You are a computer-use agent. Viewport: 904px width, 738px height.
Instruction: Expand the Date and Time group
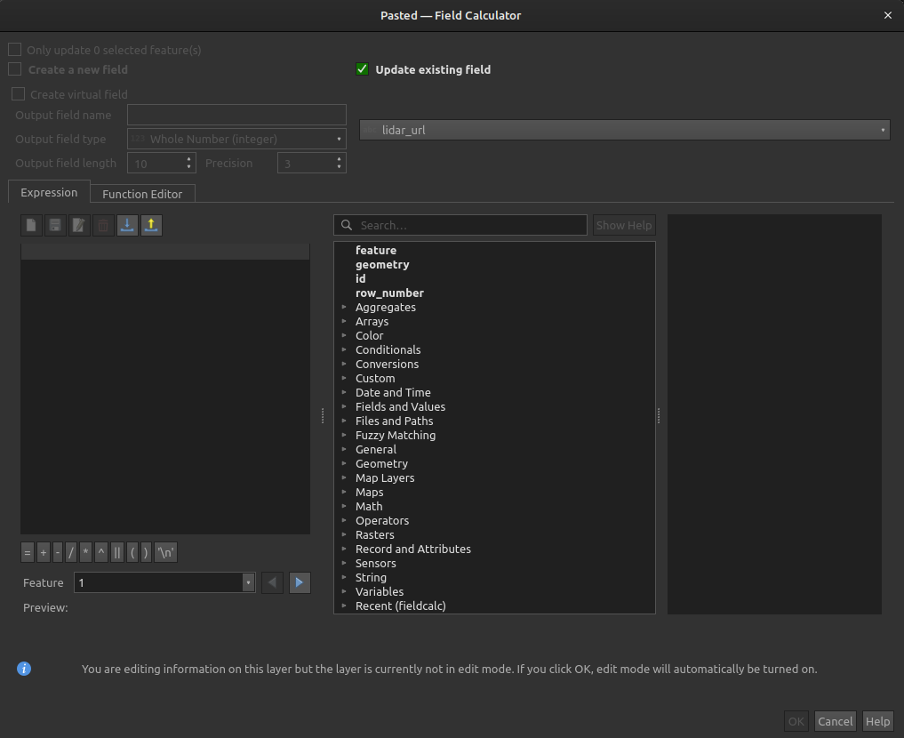click(346, 392)
